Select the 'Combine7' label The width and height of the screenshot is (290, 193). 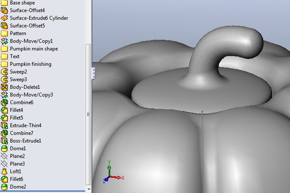click(x=21, y=133)
